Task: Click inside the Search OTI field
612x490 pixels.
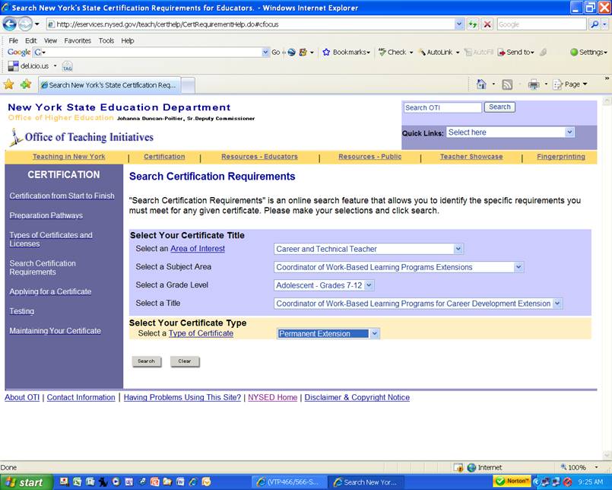Action: pos(442,107)
